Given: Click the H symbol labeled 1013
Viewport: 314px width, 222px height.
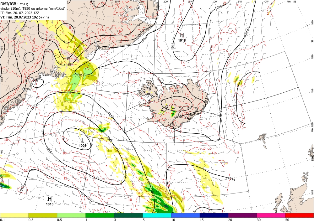Looking at the screenshot, I should pos(50,199).
